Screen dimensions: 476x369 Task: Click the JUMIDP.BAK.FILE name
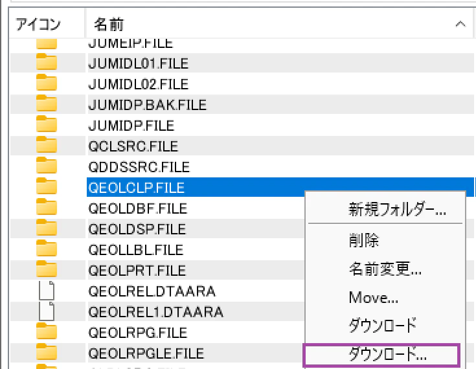[x=148, y=105]
